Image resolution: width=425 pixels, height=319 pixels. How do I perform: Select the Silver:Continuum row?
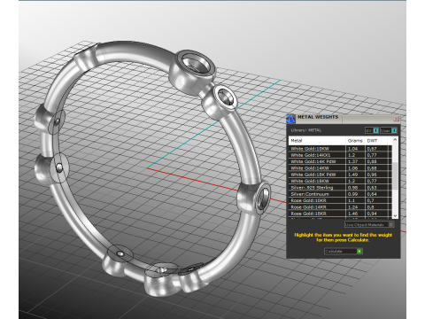point(340,194)
